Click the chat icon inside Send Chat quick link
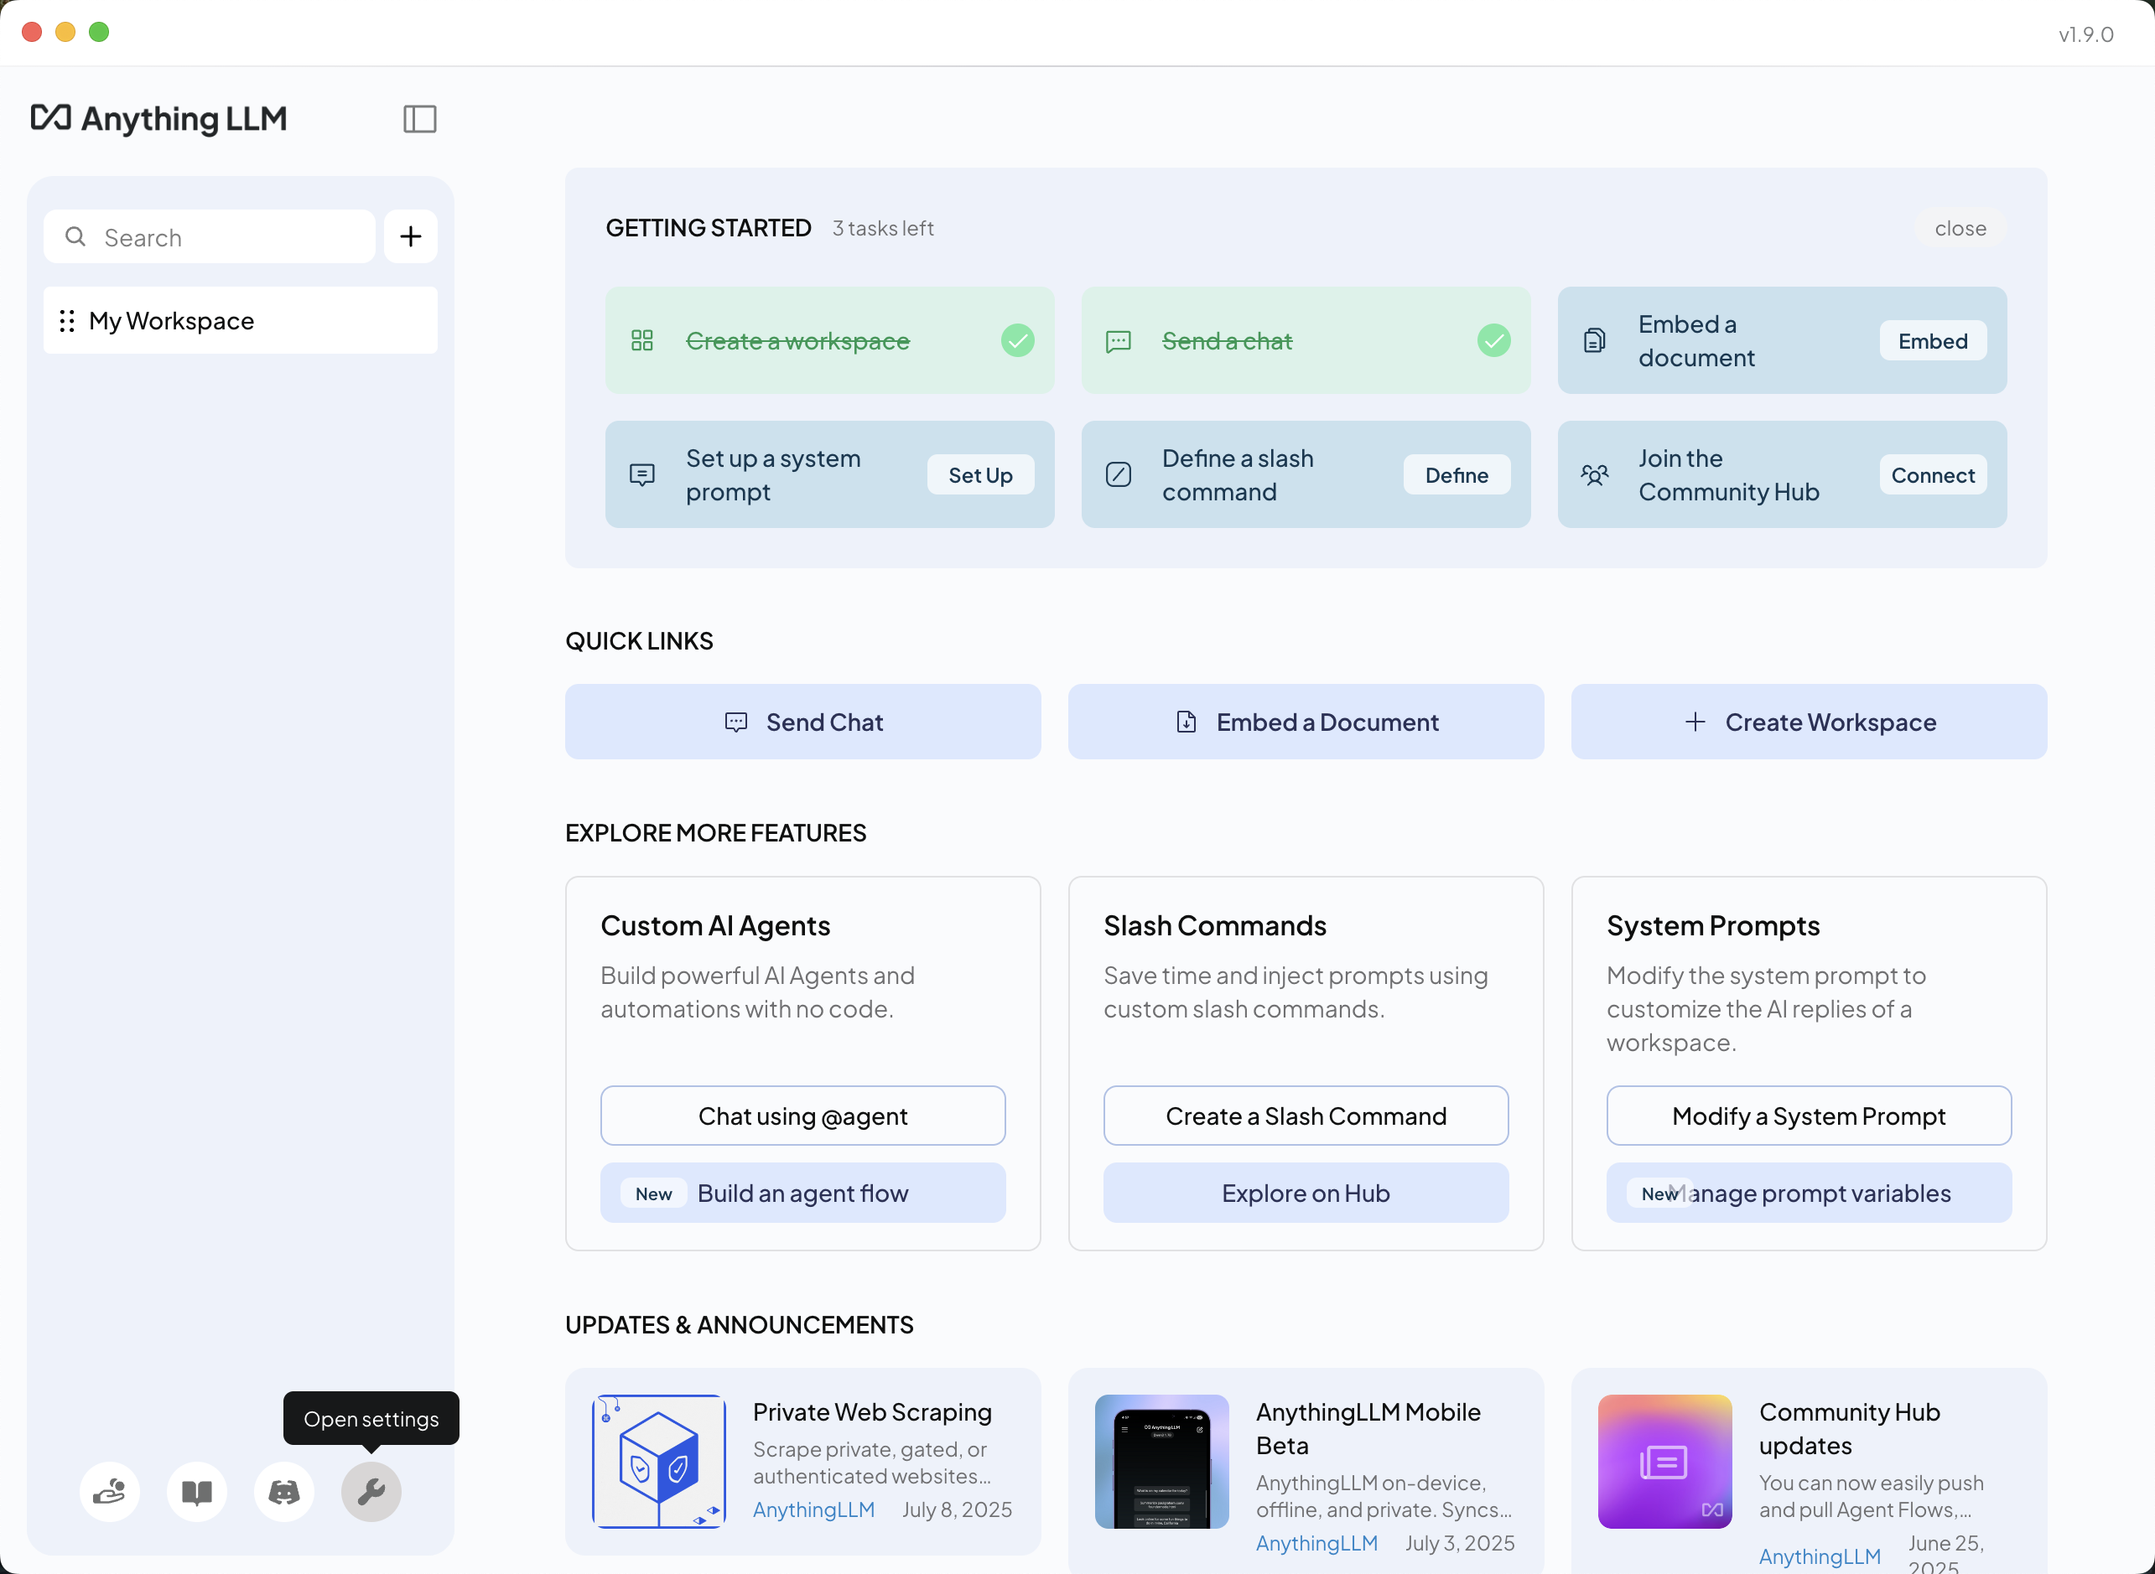The image size is (2155, 1574). tap(736, 722)
